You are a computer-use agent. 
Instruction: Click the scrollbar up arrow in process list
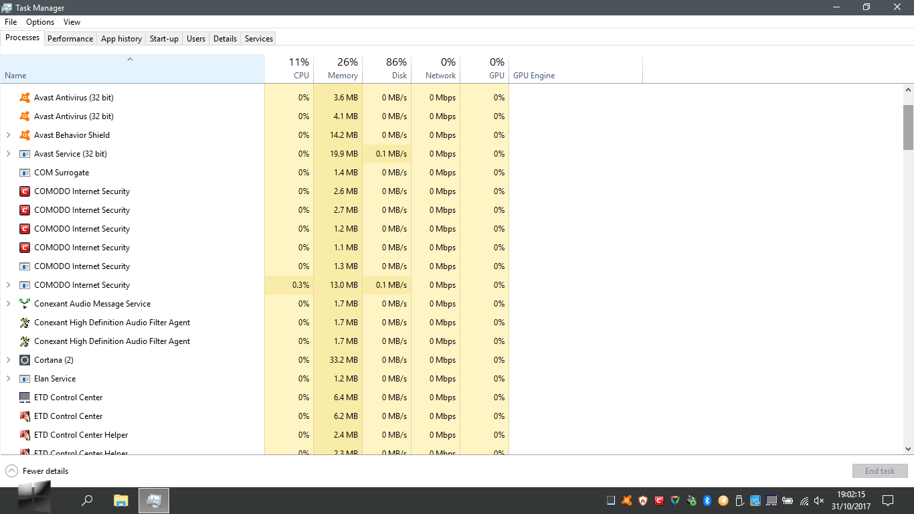tap(909, 90)
